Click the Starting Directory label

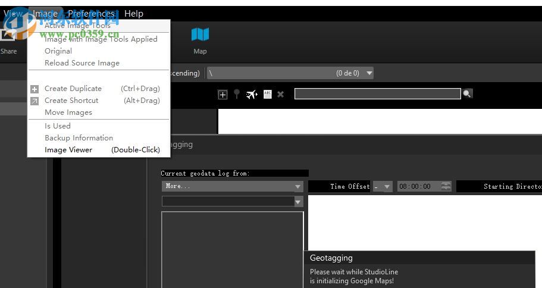(513, 186)
